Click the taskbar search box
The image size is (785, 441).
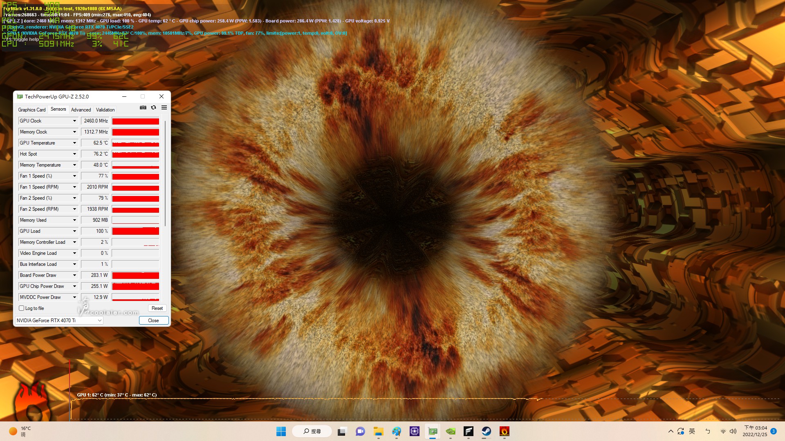tap(312, 431)
